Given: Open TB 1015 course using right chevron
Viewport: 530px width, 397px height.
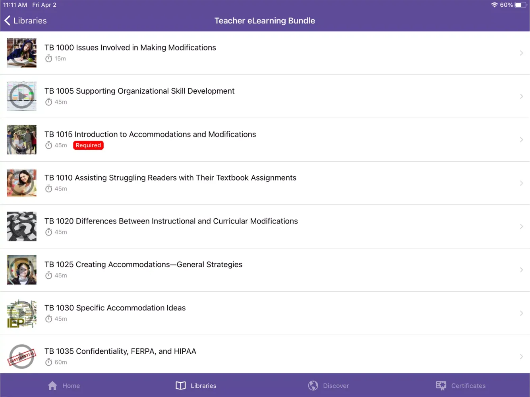Looking at the screenshot, I should coord(521,140).
